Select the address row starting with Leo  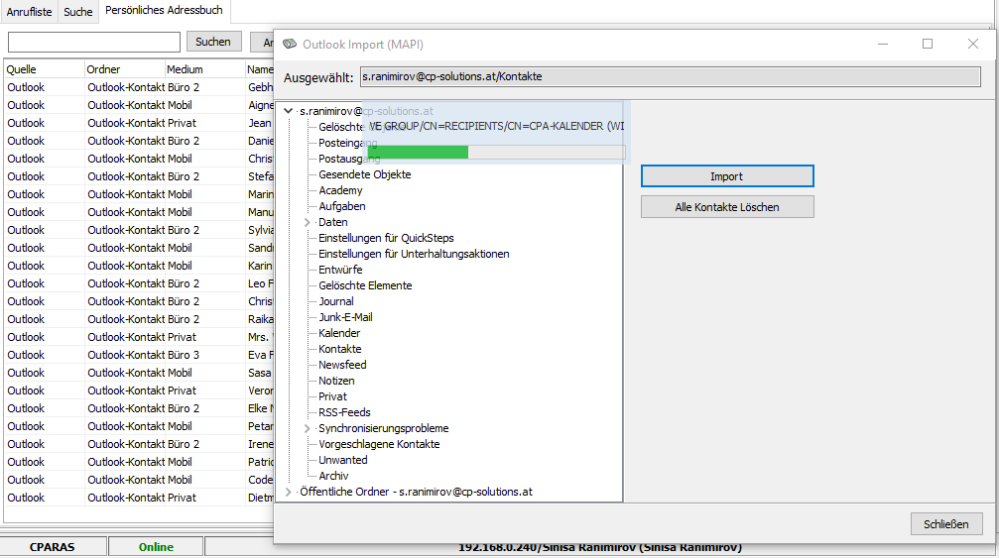click(140, 283)
